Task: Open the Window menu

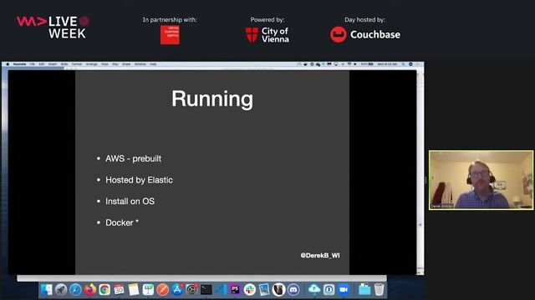Action: (x=140, y=64)
